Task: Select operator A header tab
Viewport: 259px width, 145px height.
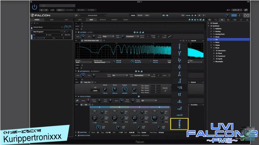Action: tap(100, 107)
